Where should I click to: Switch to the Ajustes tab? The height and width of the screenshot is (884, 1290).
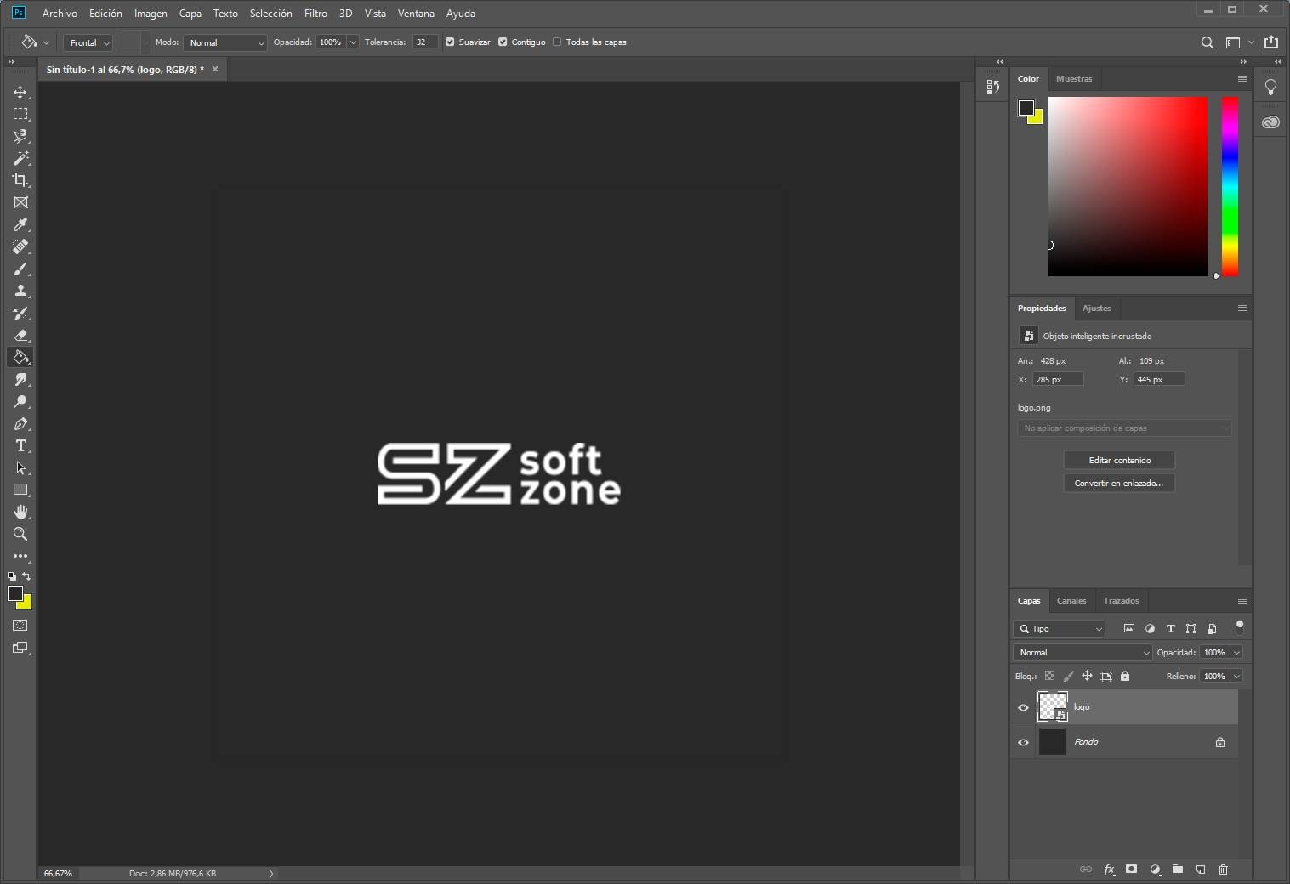pos(1096,309)
